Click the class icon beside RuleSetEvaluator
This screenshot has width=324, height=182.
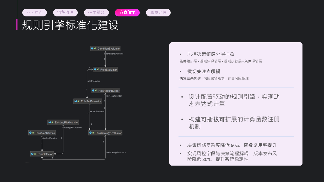coord(76,101)
